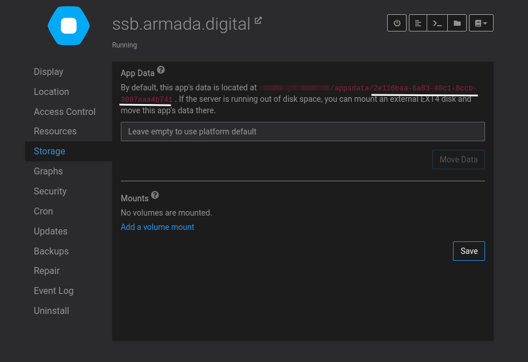This screenshot has width=528, height=362.
Task: Click the power button icon
Action: point(397,23)
